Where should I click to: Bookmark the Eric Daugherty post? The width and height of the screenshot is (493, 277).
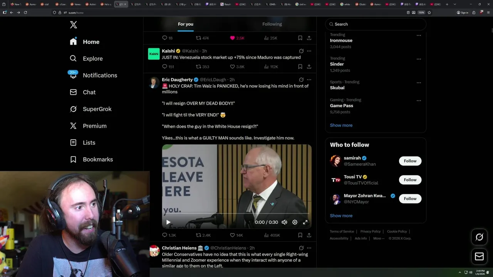[300, 235]
